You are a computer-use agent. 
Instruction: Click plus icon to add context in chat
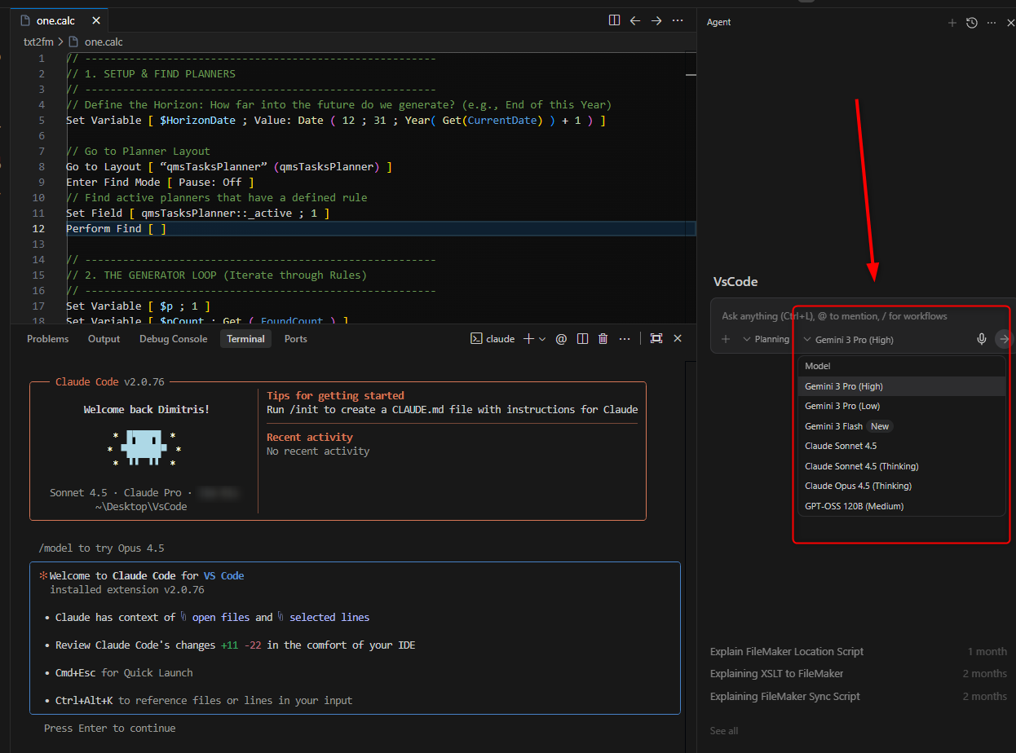726,339
